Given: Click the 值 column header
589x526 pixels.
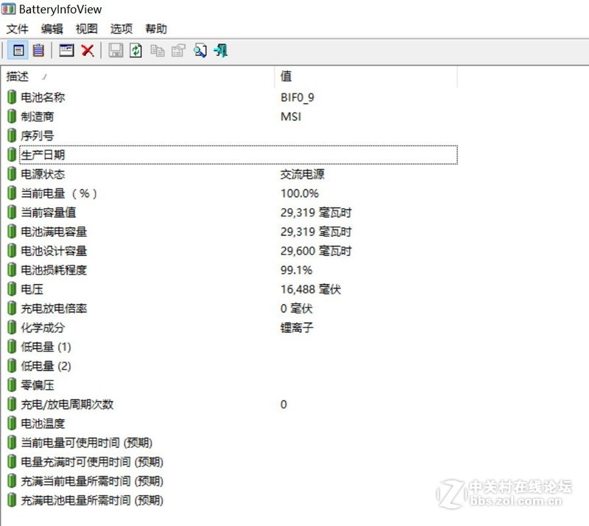Looking at the screenshot, I should pos(286,77).
